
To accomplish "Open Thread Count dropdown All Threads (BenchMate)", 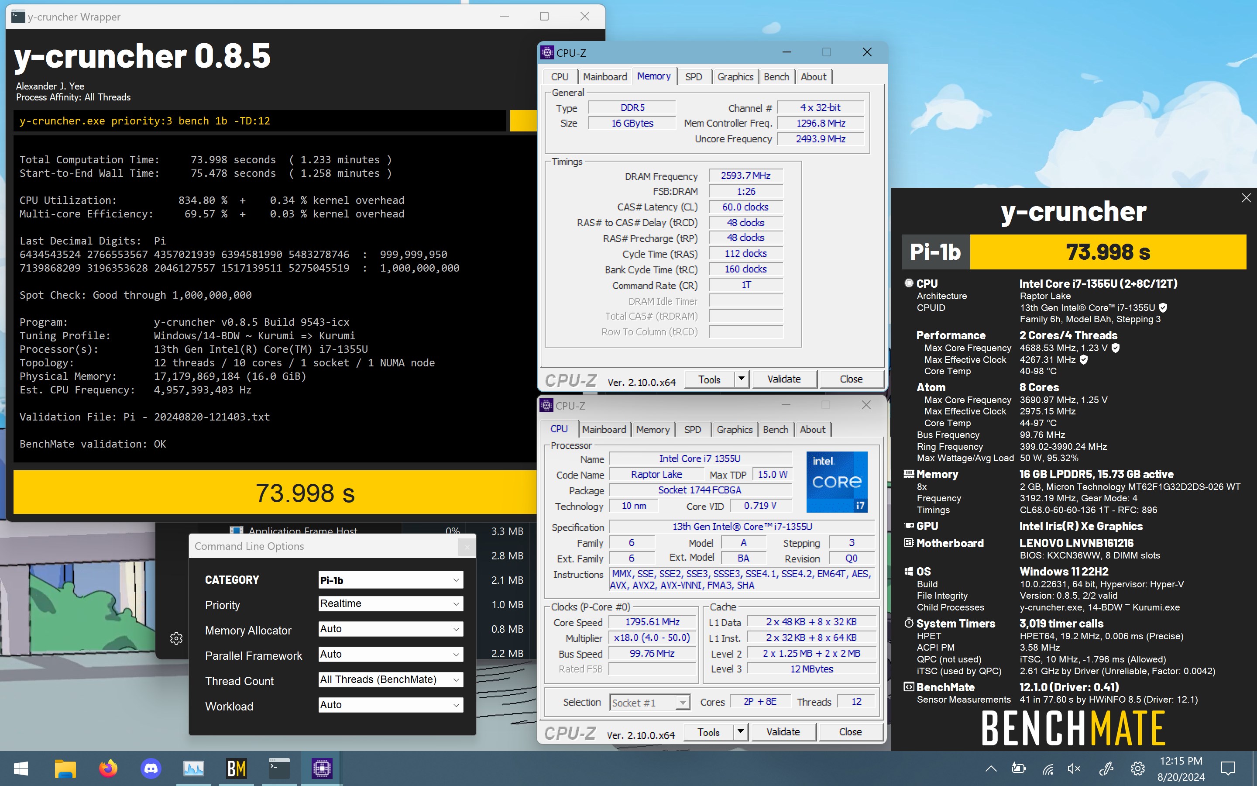I will click(x=391, y=679).
